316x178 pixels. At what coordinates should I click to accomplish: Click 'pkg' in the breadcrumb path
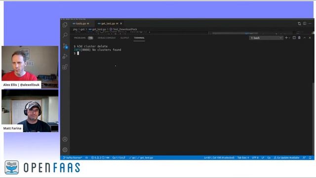tap(75, 30)
